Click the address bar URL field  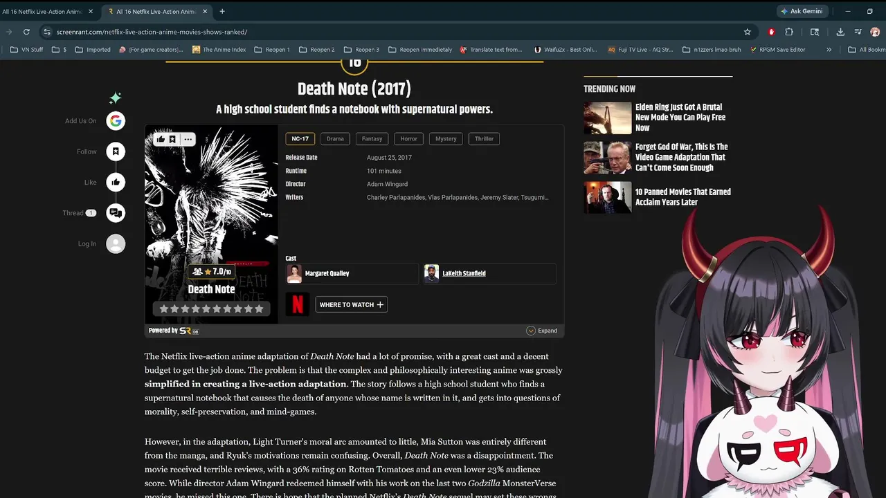coord(395,32)
